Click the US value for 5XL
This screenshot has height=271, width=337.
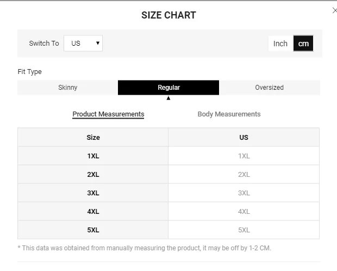click(244, 230)
